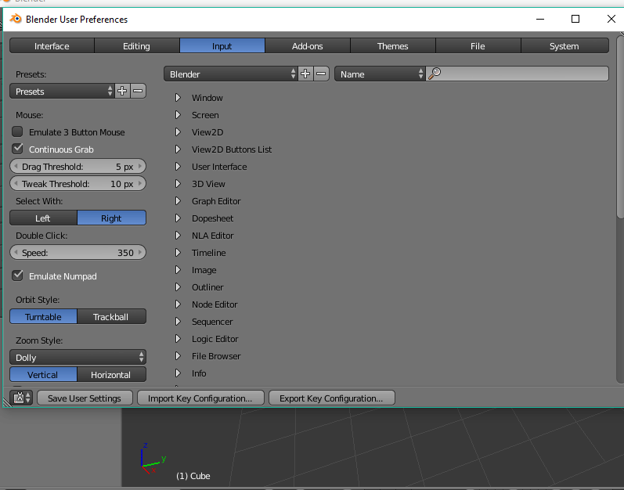Open the Name filter type dropdown
This screenshot has width=624, height=490.
(380, 74)
